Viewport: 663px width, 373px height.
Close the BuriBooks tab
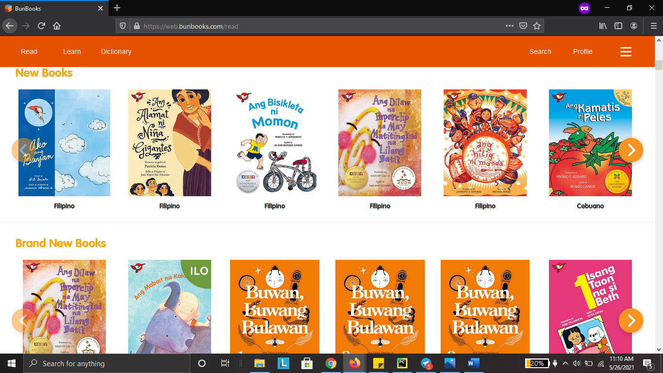click(100, 8)
